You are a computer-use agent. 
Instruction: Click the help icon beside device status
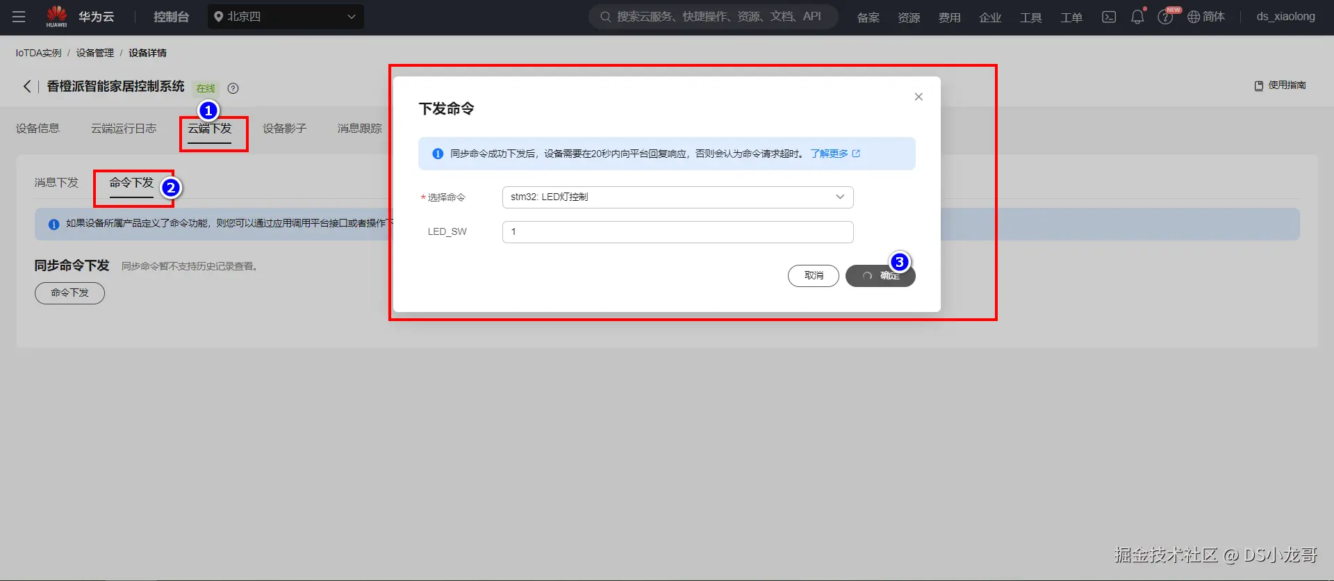point(233,88)
